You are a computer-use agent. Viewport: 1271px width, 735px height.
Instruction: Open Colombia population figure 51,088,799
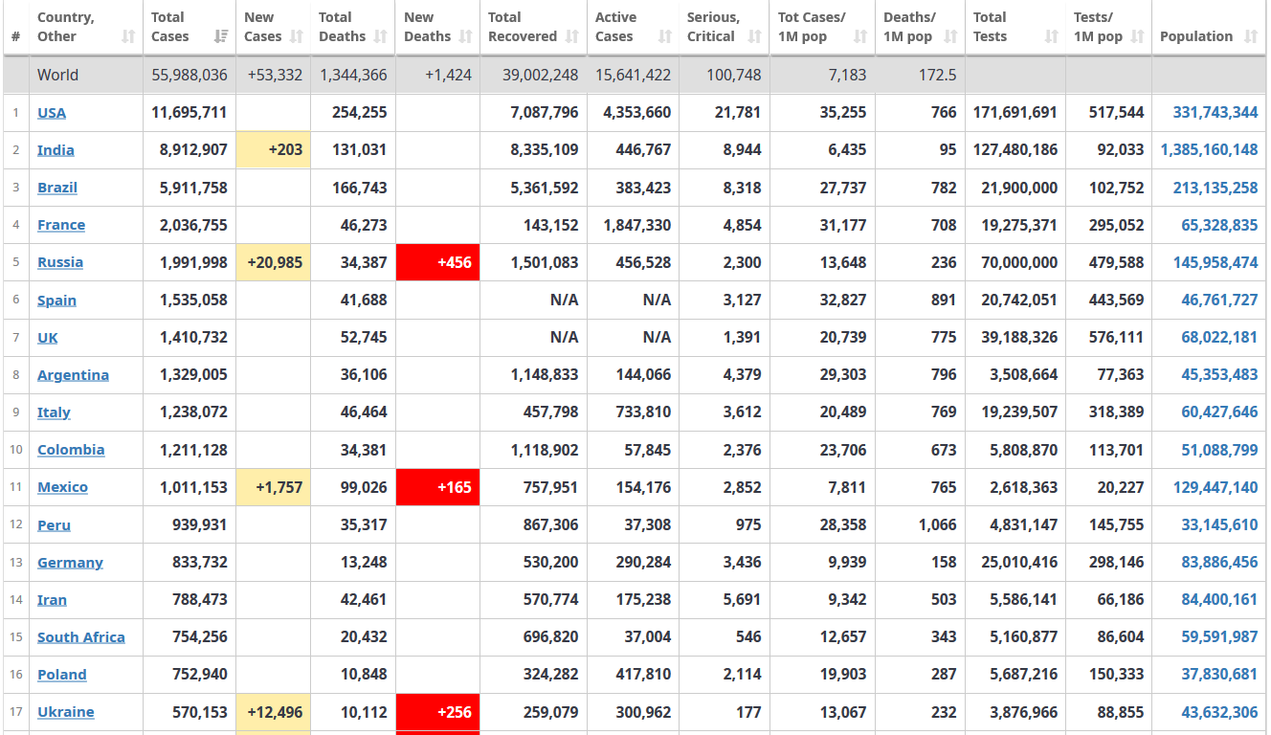tap(1219, 450)
